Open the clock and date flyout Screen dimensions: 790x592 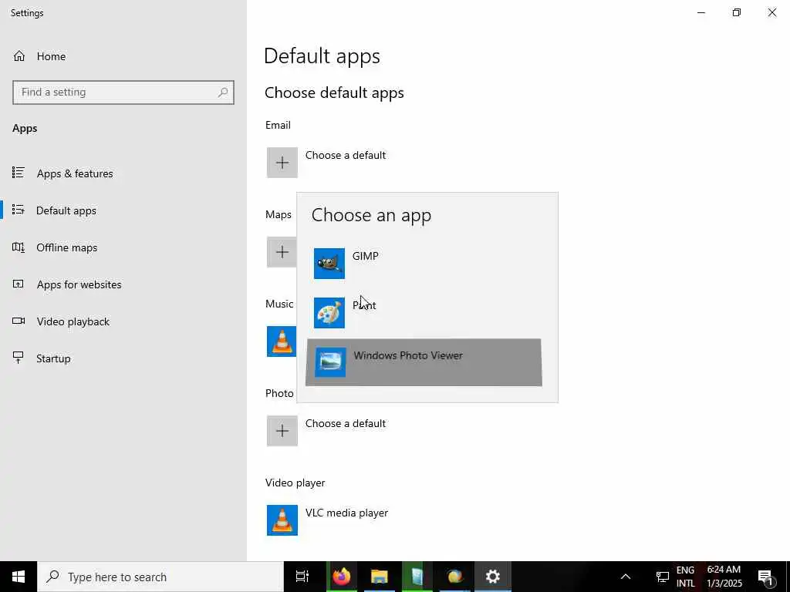tap(724, 577)
